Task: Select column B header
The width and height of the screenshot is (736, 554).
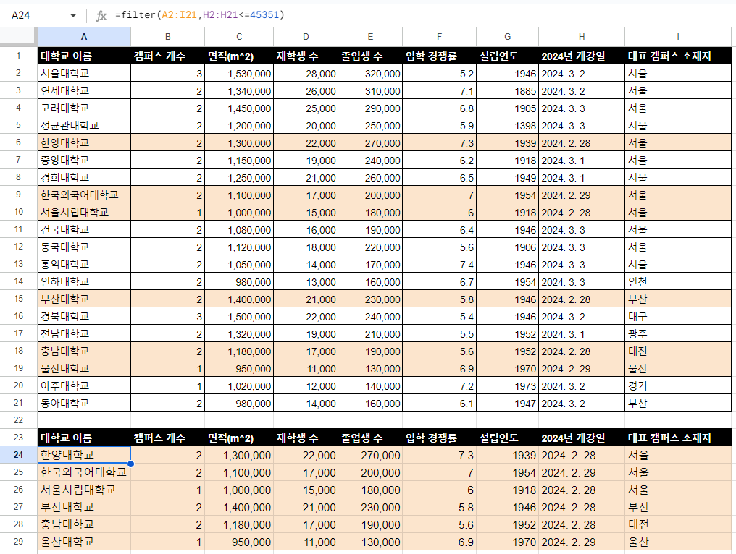Action: (167, 37)
